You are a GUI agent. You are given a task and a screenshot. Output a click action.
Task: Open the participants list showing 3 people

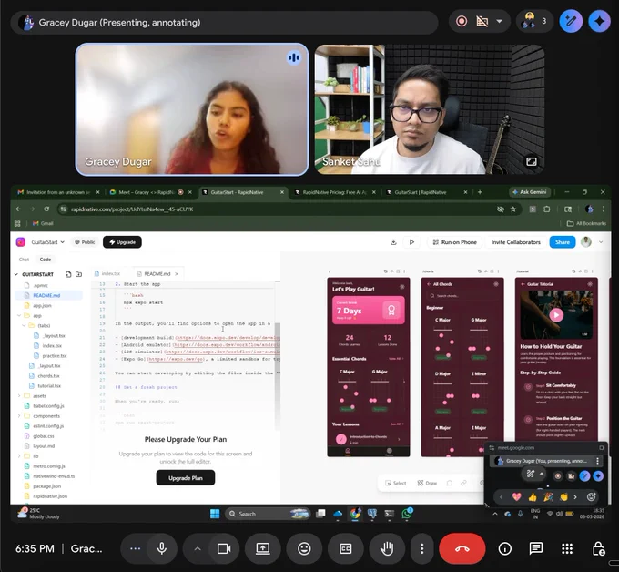534,21
